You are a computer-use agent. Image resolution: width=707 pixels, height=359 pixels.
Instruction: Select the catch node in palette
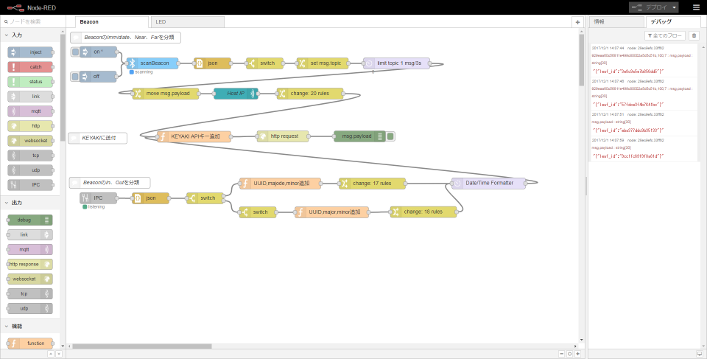(30, 67)
